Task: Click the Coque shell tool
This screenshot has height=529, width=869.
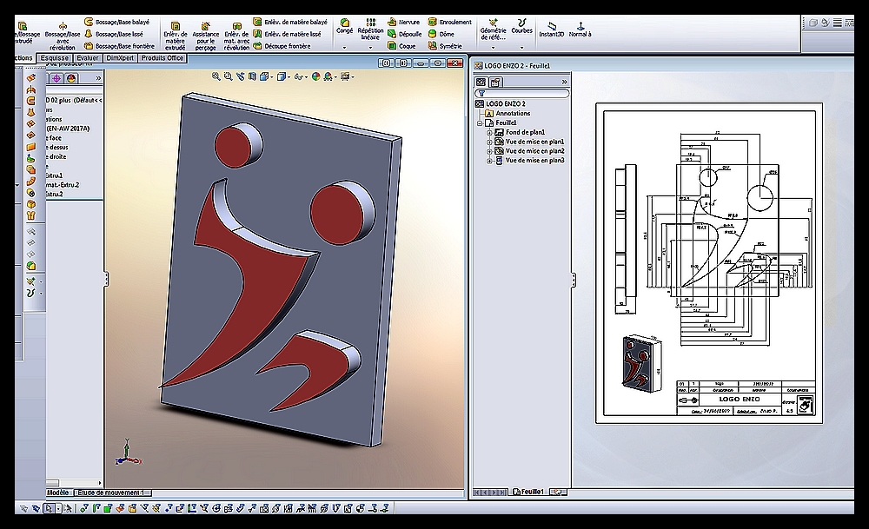Action: point(403,46)
